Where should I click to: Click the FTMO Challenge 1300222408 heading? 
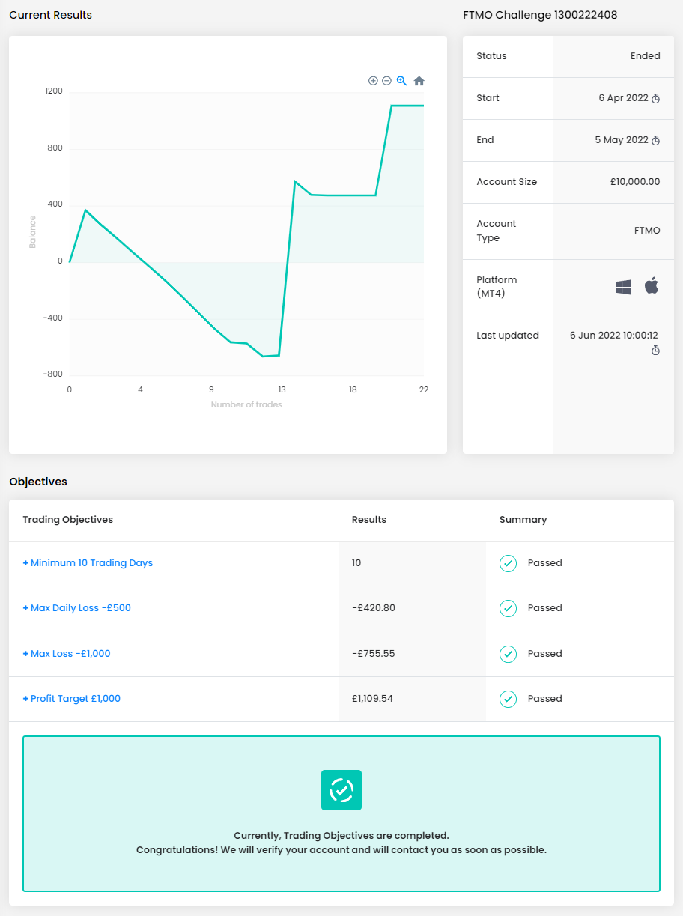tap(540, 15)
